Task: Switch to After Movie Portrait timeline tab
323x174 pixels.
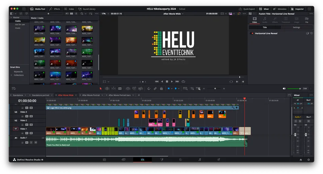Action: (x=91, y=95)
